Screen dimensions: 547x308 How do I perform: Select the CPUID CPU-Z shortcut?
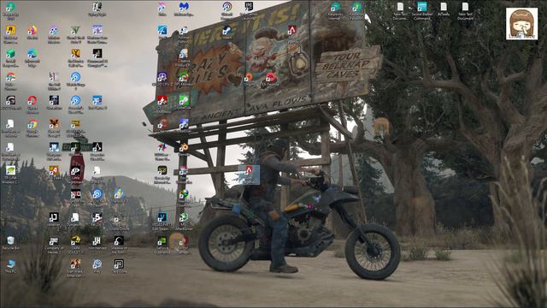pos(162,80)
